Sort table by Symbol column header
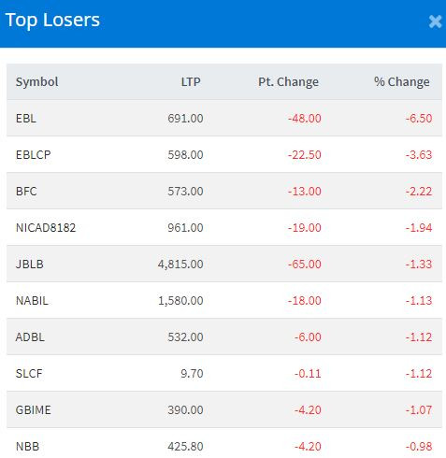Screen dimensions: 446x458 [x=37, y=82]
